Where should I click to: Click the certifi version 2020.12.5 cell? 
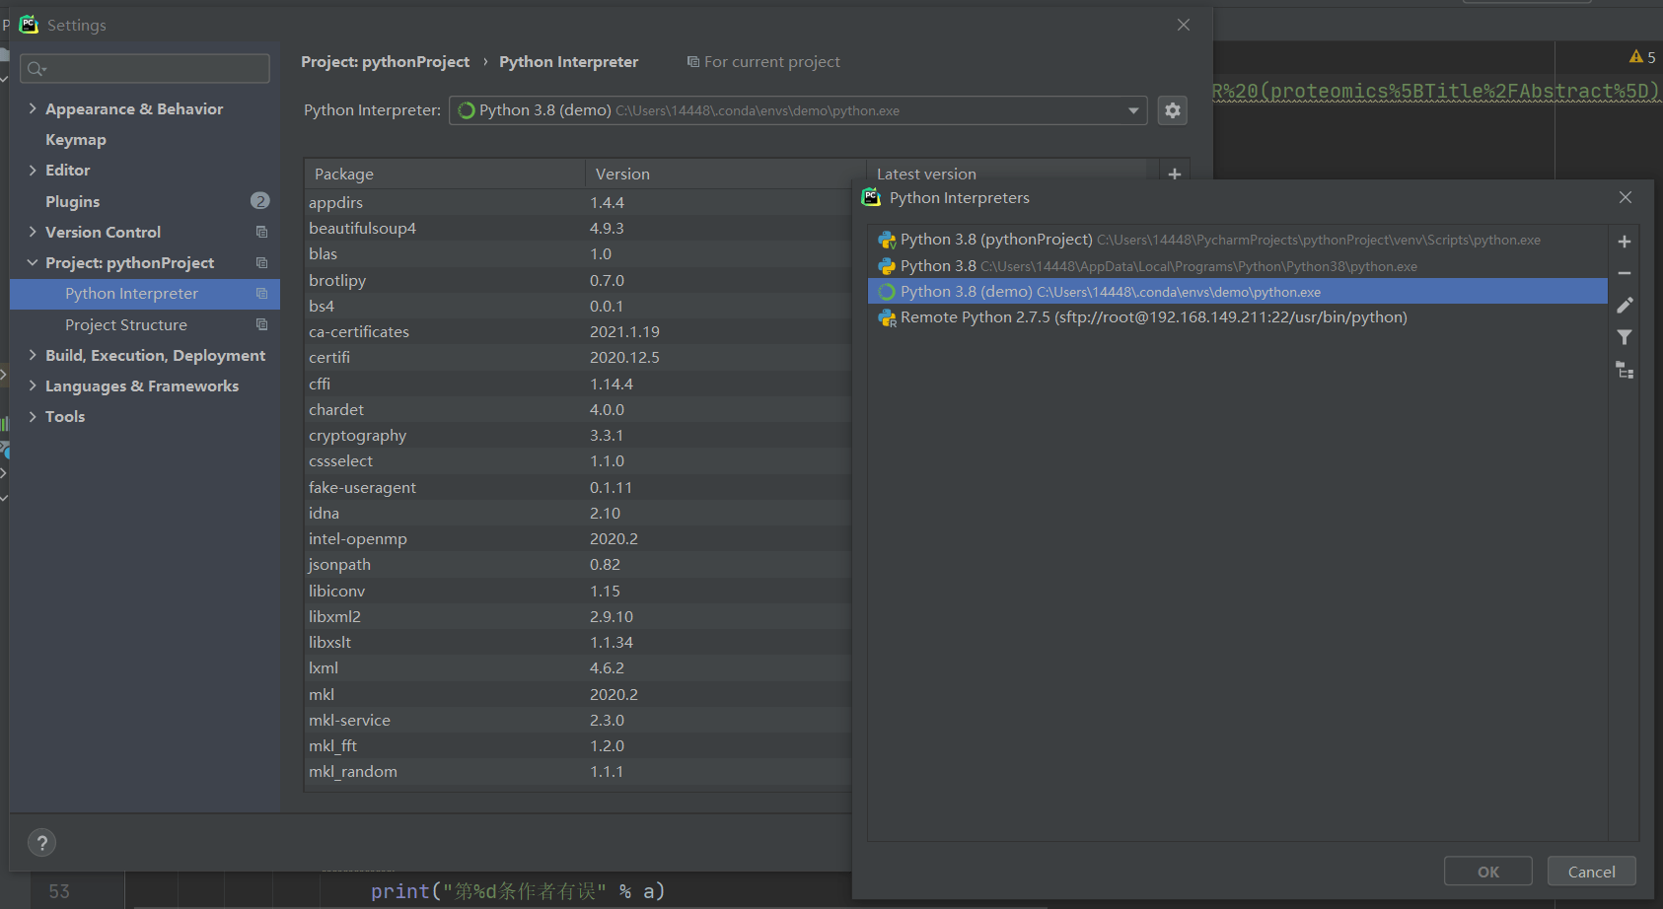tap(624, 357)
